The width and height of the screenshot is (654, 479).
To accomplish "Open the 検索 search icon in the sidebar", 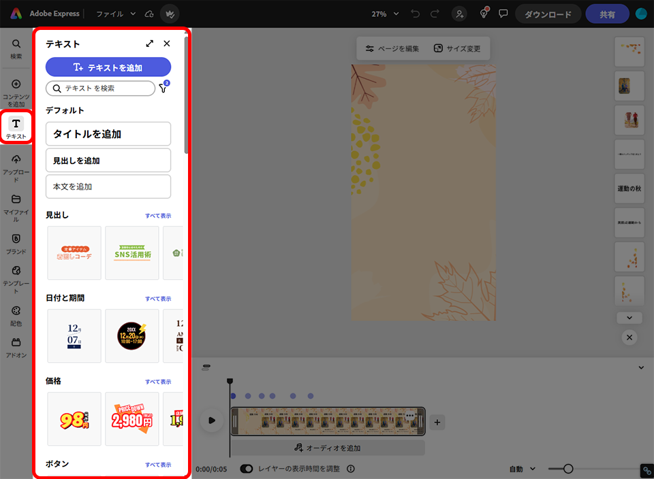I will click(16, 48).
